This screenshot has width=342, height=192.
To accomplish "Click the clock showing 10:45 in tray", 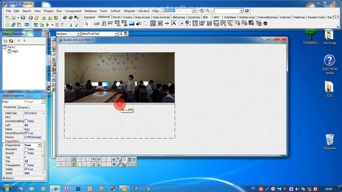I will (329, 189).
